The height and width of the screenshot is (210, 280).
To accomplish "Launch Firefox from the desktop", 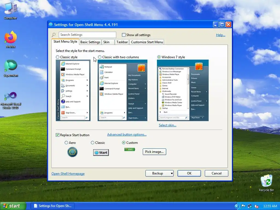I will point(10,39).
